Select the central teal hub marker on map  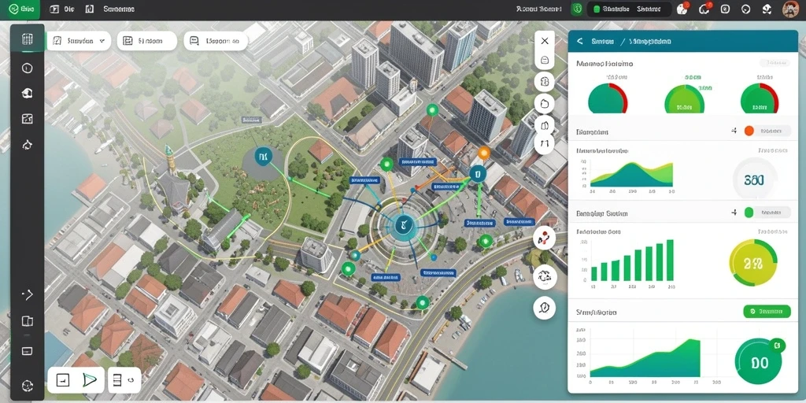402,224
